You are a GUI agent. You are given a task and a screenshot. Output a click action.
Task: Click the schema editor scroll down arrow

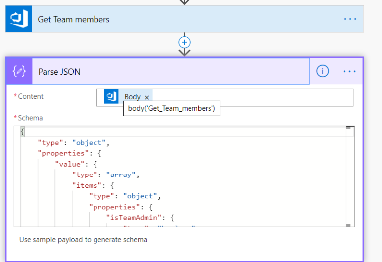point(350,224)
